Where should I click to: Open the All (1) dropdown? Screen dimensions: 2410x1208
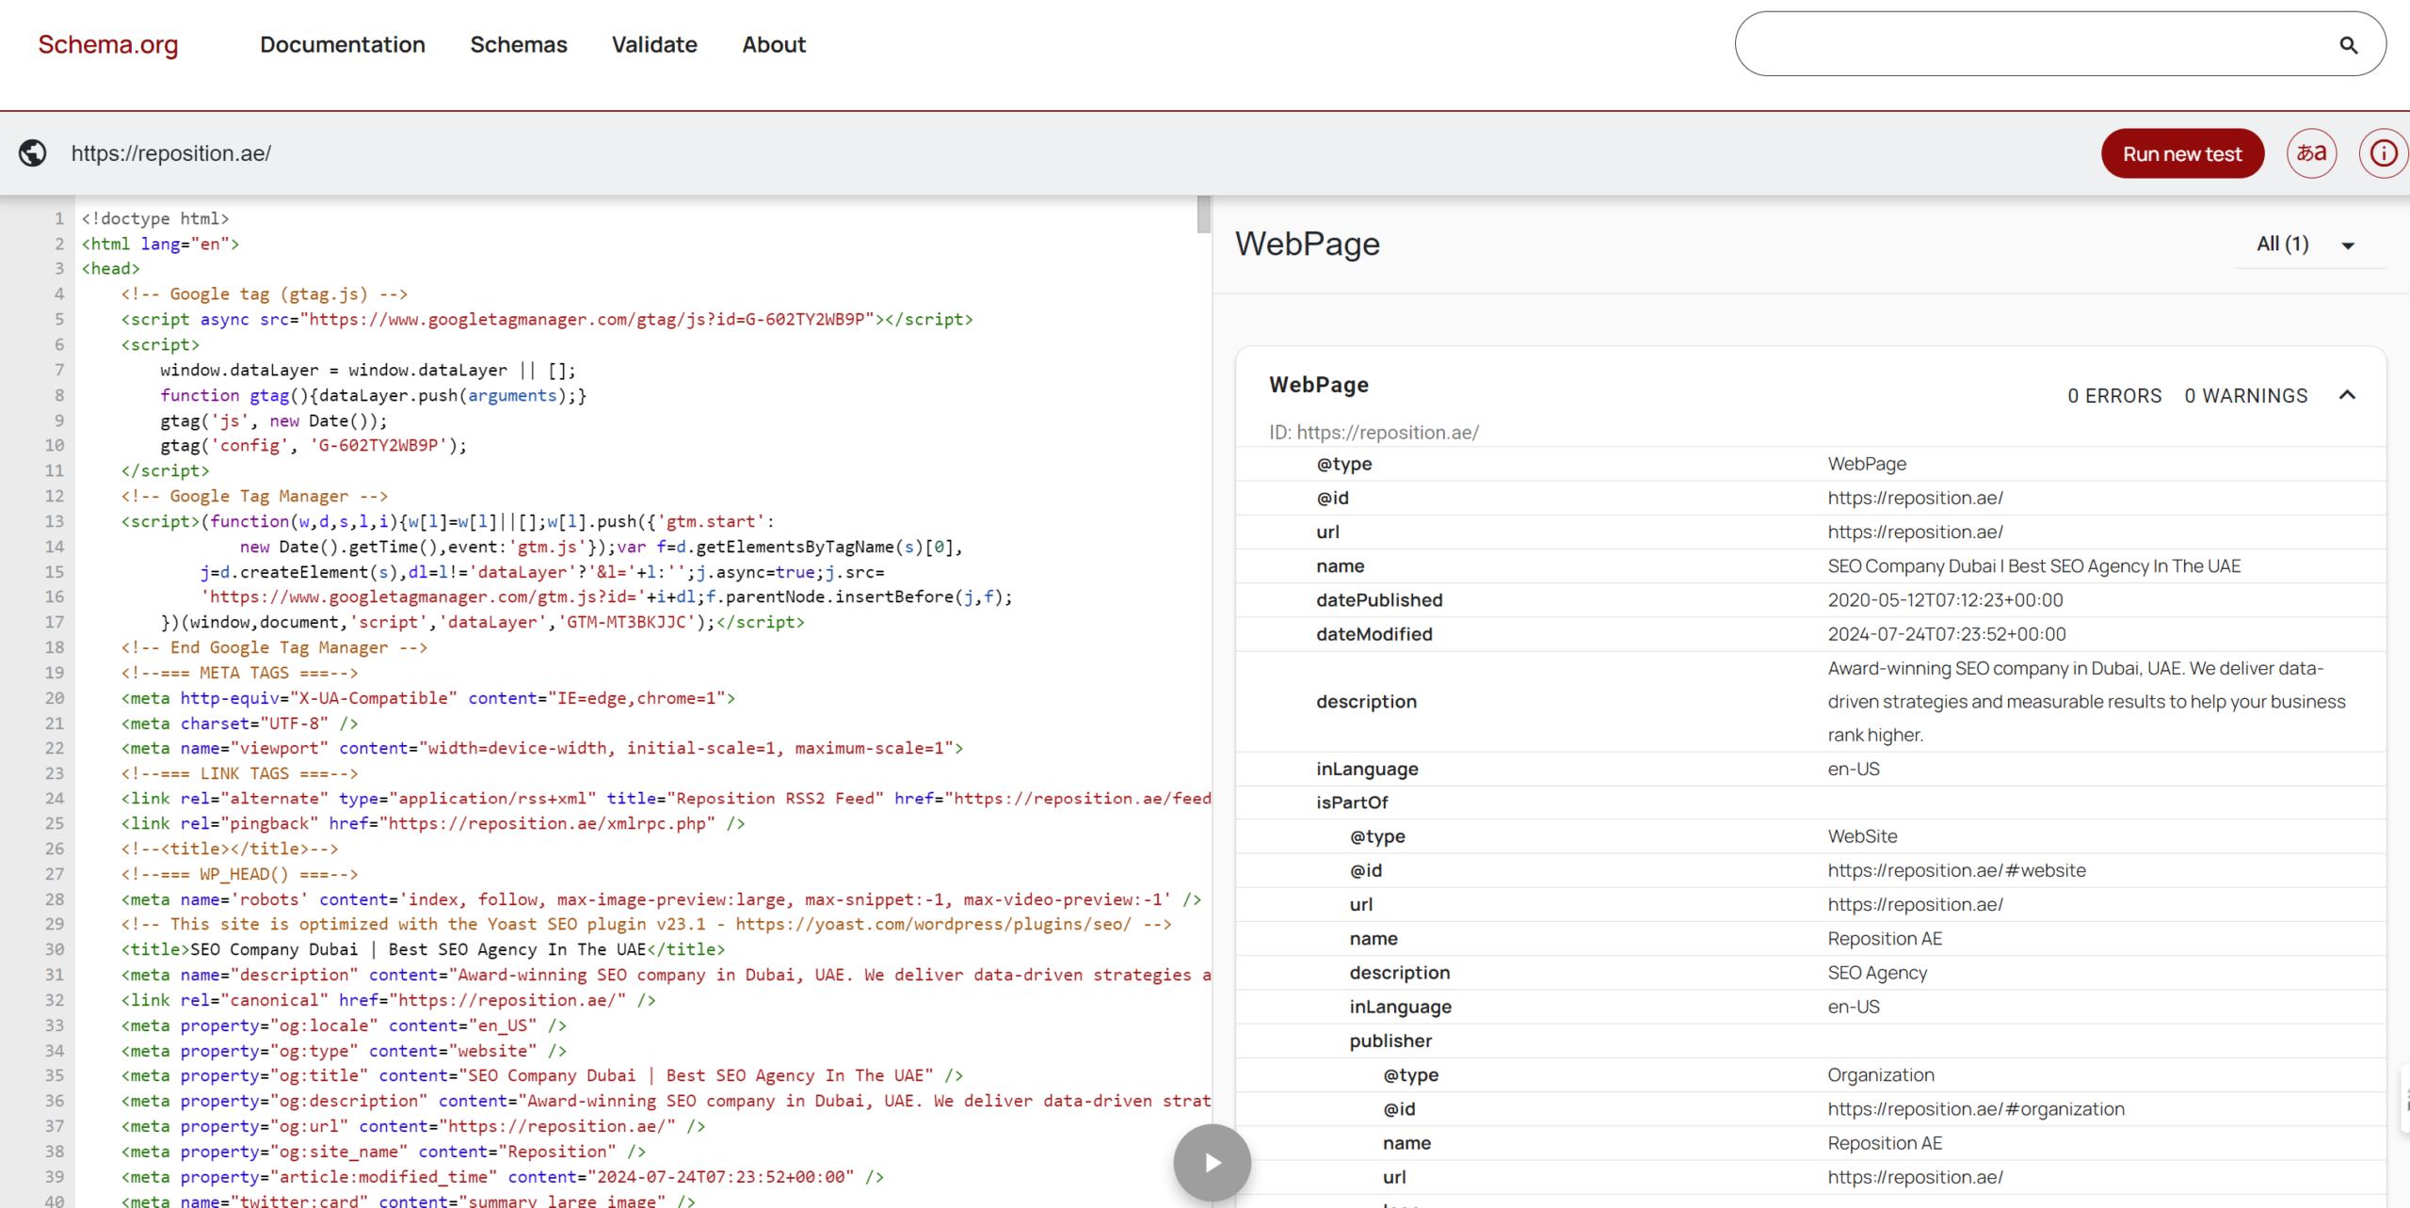pos(2308,245)
